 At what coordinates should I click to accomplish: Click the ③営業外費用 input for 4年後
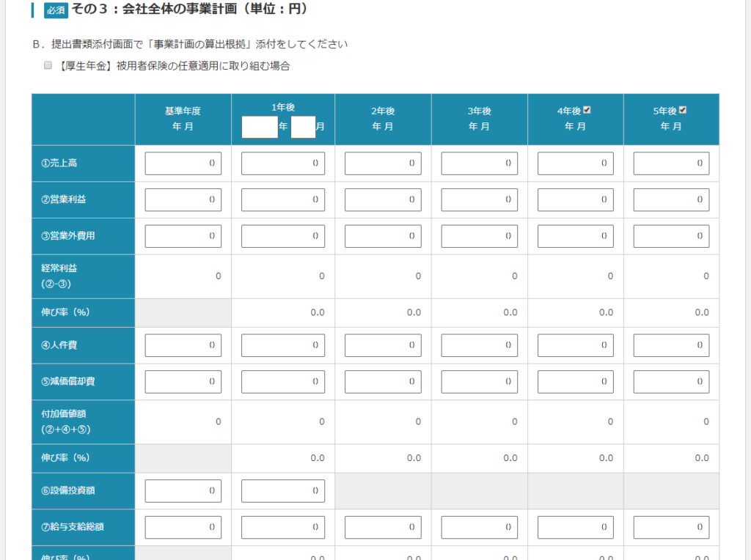pos(575,235)
